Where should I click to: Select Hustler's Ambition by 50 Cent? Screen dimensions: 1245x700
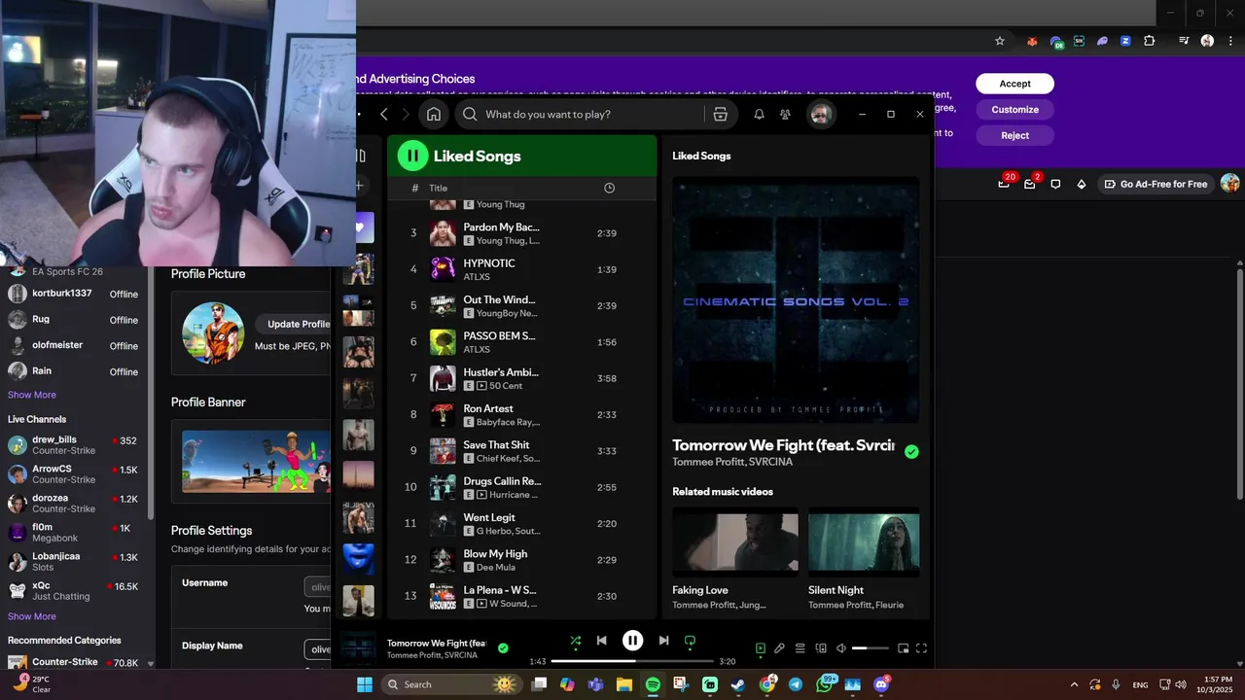coord(523,378)
